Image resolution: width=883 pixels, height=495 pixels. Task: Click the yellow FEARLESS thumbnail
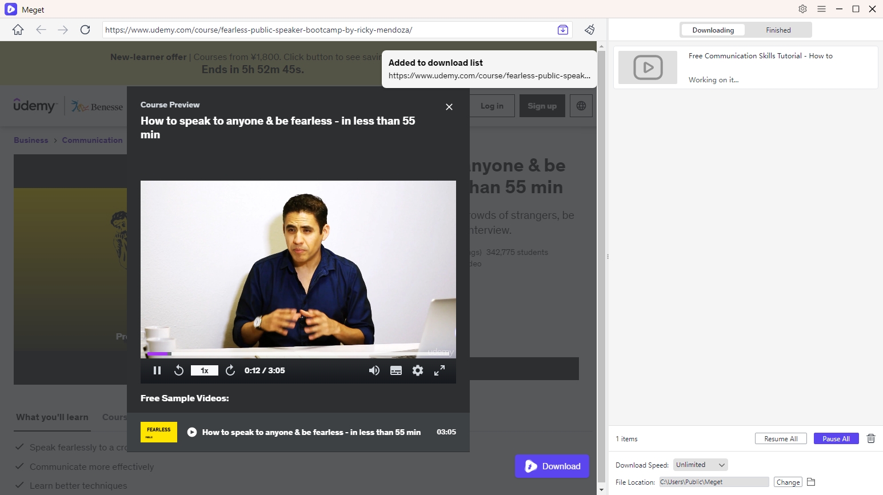(x=159, y=432)
